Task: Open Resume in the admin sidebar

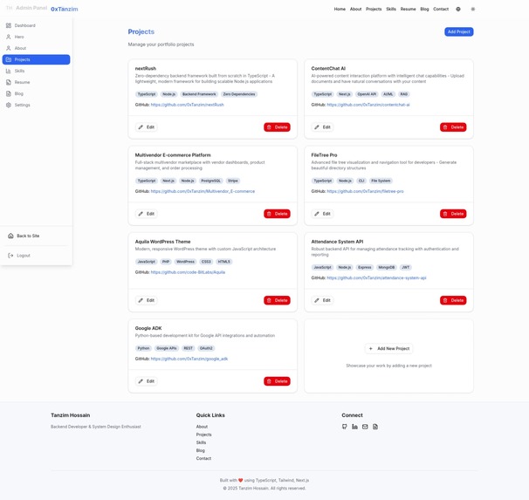Action: 36,82
